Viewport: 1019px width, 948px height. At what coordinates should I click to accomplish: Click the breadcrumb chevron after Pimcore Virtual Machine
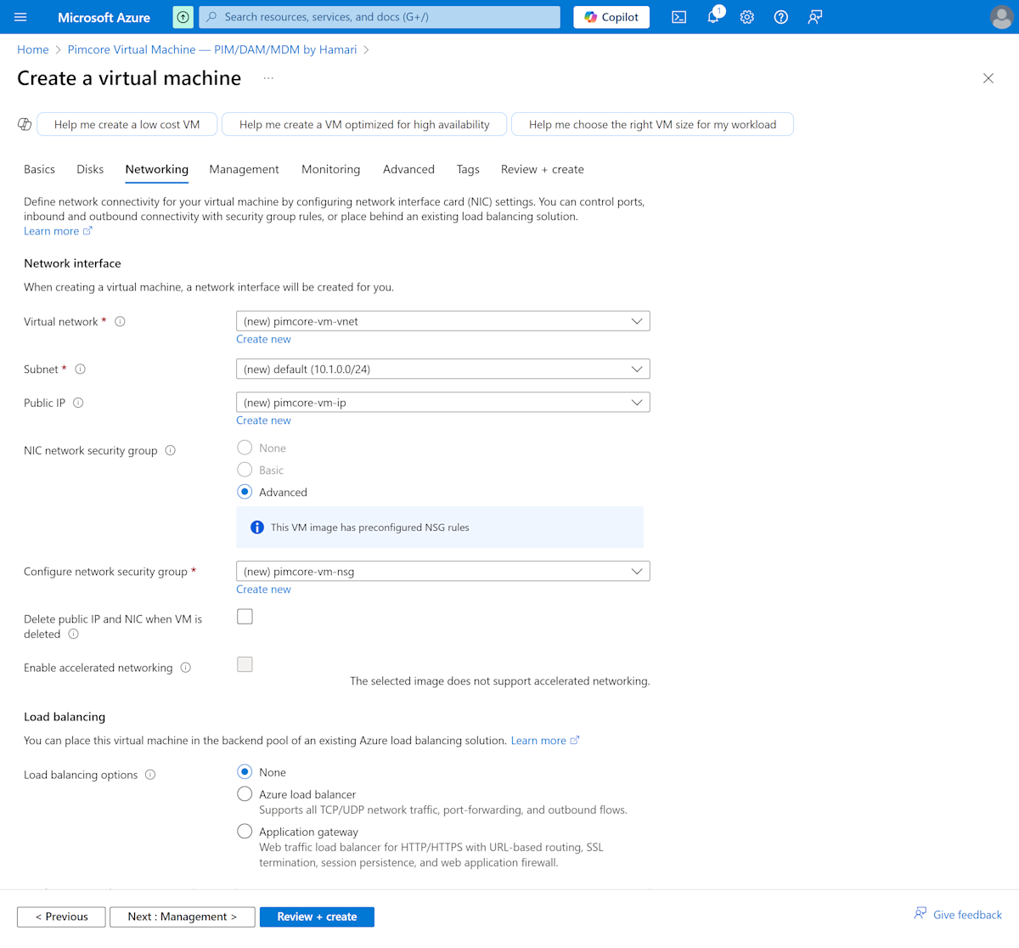point(366,50)
